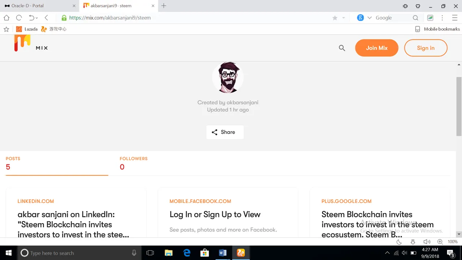The image size is (462, 260).
Task: Bookmark page with star icon in address bar
Action: point(335,18)
